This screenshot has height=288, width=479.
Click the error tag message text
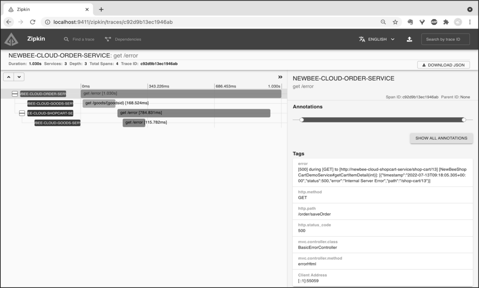tap(382, 175)
